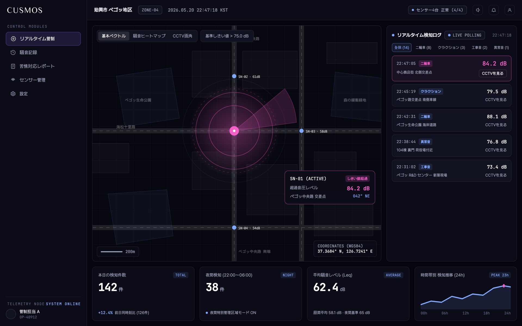This screenshot has height=326, width=522.
Task: Select the SN-02 sensor dot on map
Action: coord(234,76)
